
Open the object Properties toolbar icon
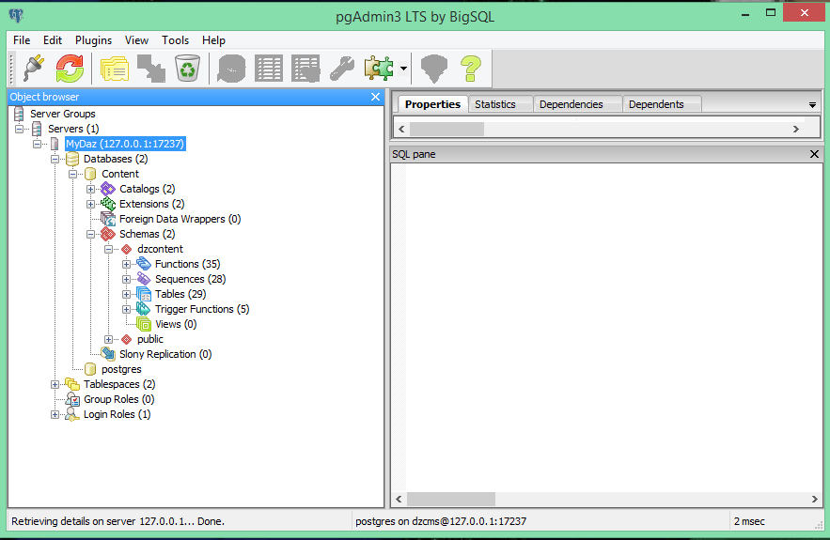(x=115, y=69)
